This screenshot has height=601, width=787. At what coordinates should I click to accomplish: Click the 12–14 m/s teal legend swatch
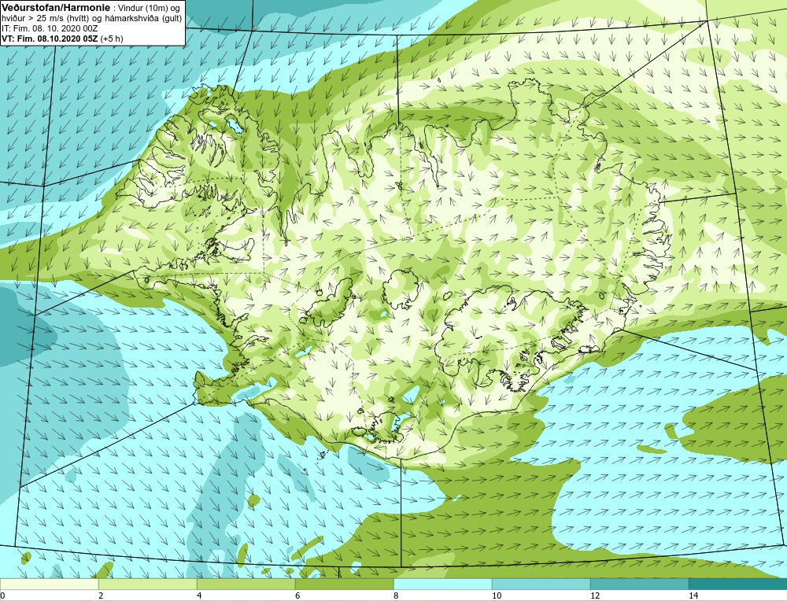[x=639, y=584]
